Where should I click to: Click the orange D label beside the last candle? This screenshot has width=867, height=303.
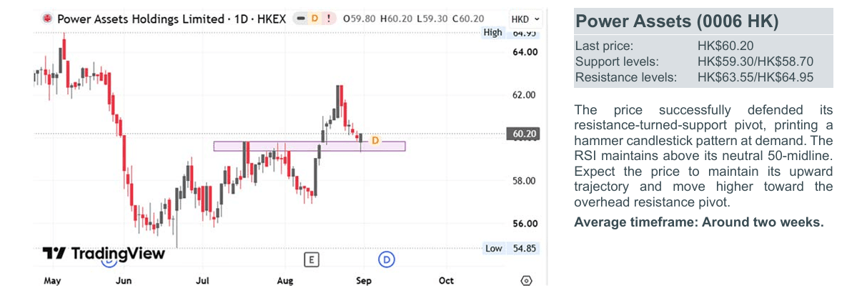click(376, 140)
